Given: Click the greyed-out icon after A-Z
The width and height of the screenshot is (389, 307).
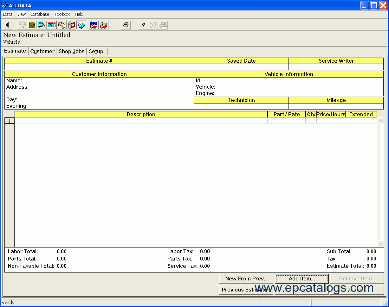Looking at the screenshot, I should pyautogui.click(x=163, y=25).
